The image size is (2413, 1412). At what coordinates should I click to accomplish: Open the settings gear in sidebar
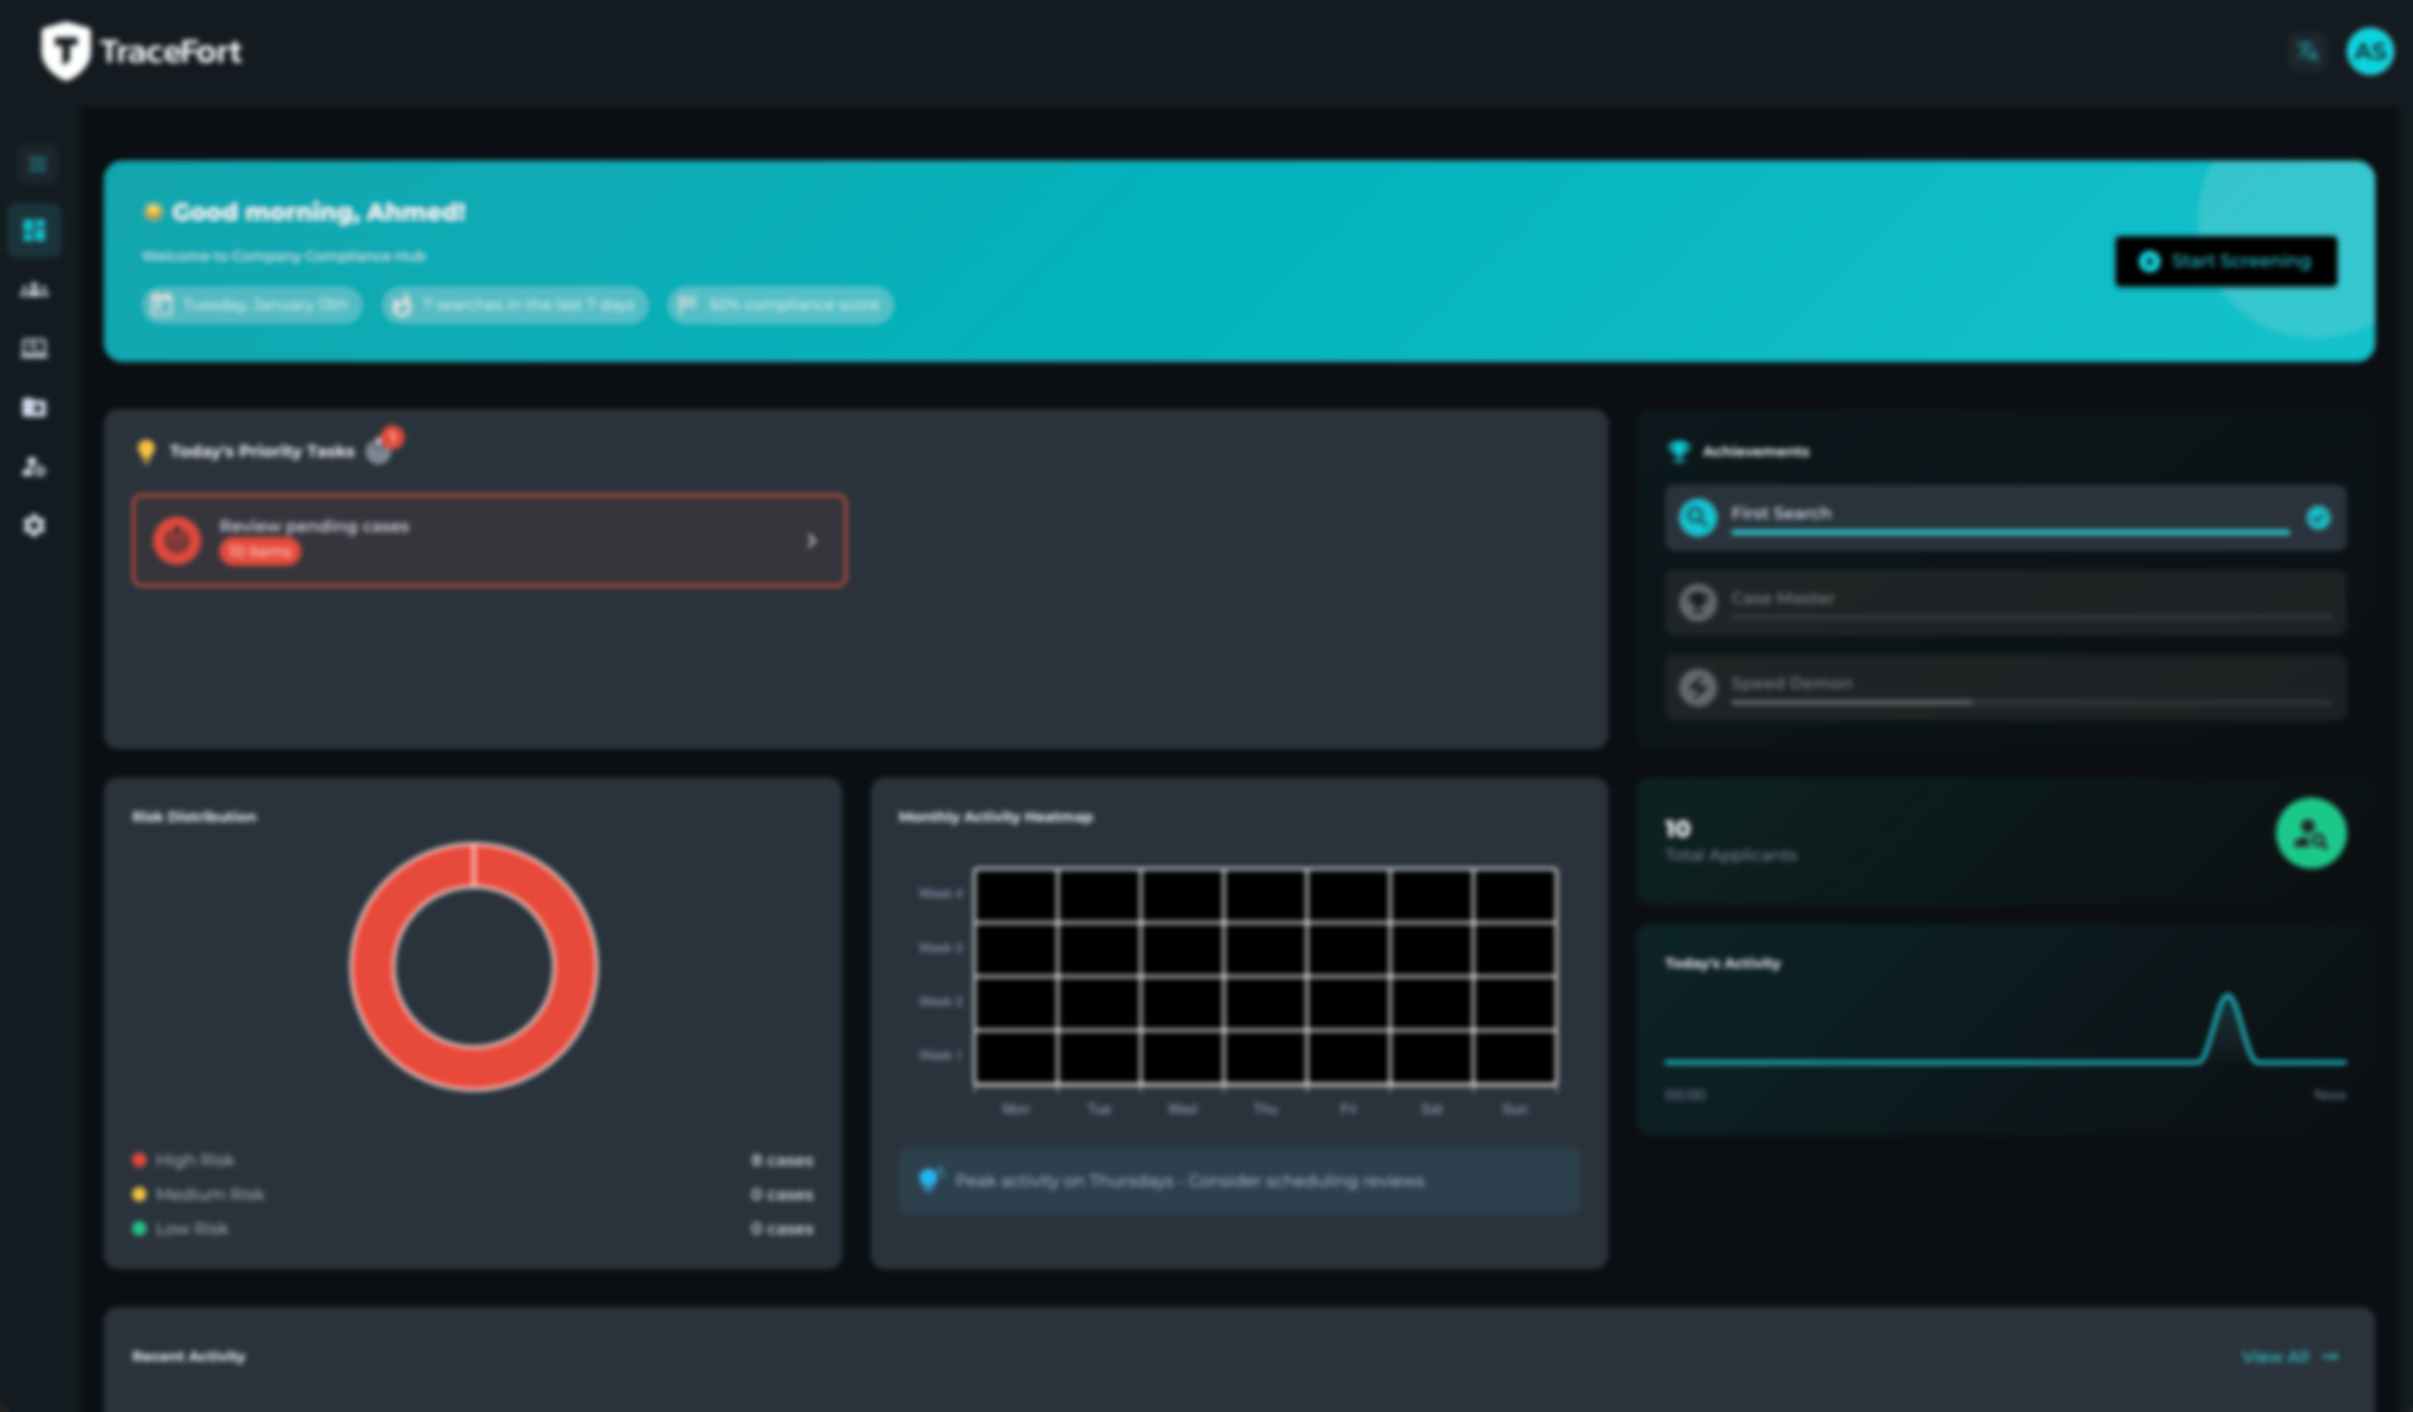tap(35, 526)
